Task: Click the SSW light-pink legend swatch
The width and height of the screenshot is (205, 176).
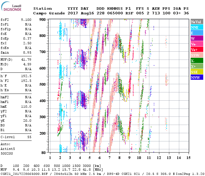Action: (x=196, y=55)
